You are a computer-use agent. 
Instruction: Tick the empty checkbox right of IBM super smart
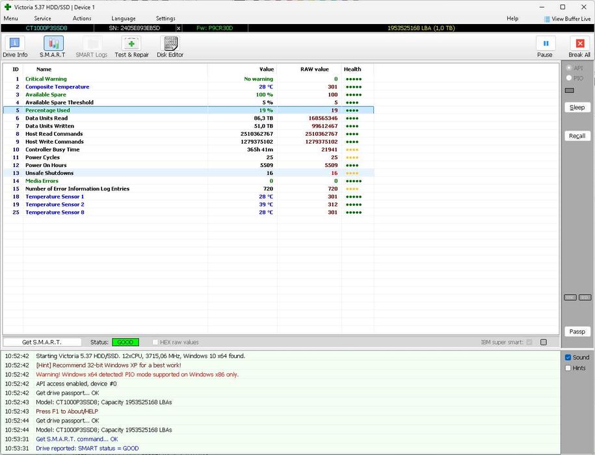point(544,342)
